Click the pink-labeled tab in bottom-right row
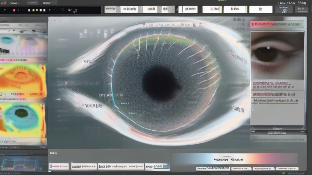 point(241,169)
